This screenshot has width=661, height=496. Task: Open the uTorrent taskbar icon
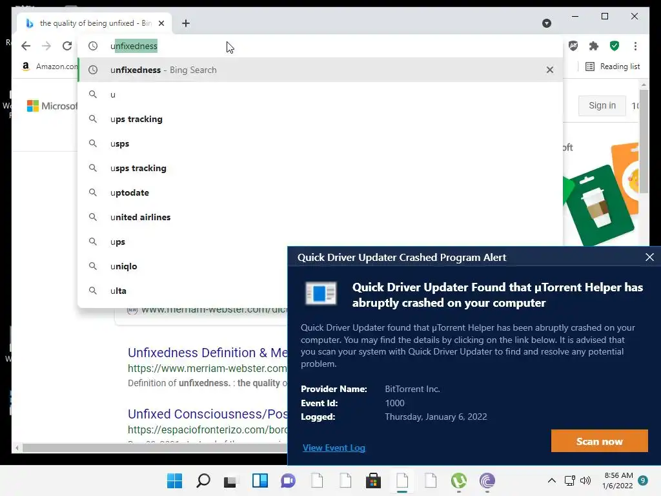[459, 480]
